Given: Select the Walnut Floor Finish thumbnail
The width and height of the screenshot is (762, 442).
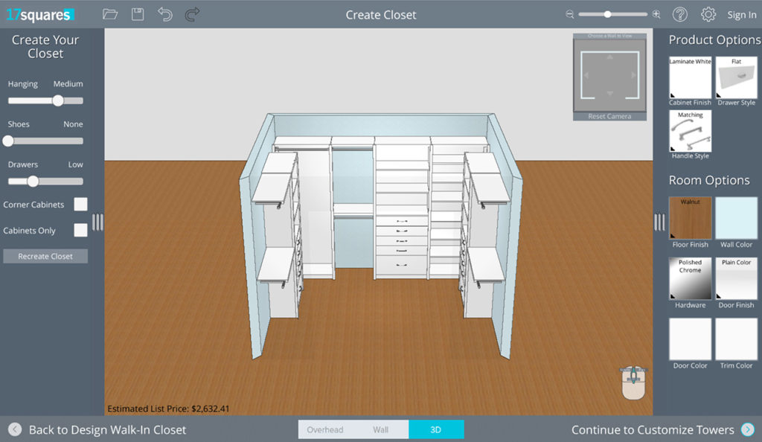Looking at the screenshot, I should tap(689, 218).
